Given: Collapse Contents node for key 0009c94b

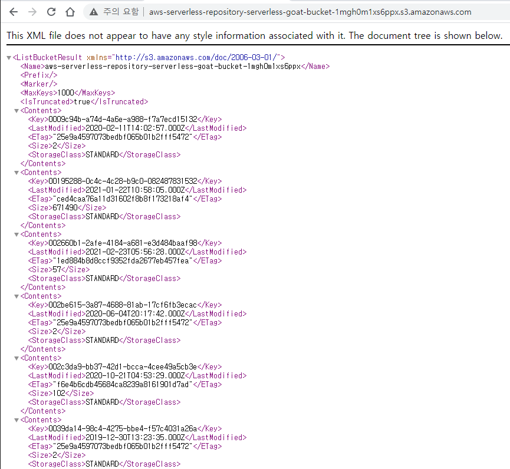Looking at the screenshot, I should point(17,111).
